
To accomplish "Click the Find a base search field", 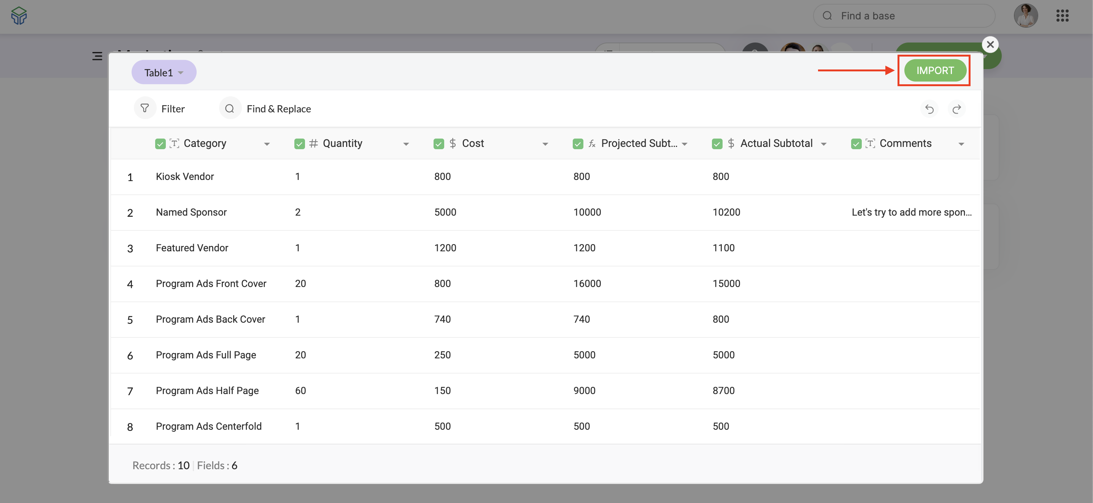I will point(904,16).
